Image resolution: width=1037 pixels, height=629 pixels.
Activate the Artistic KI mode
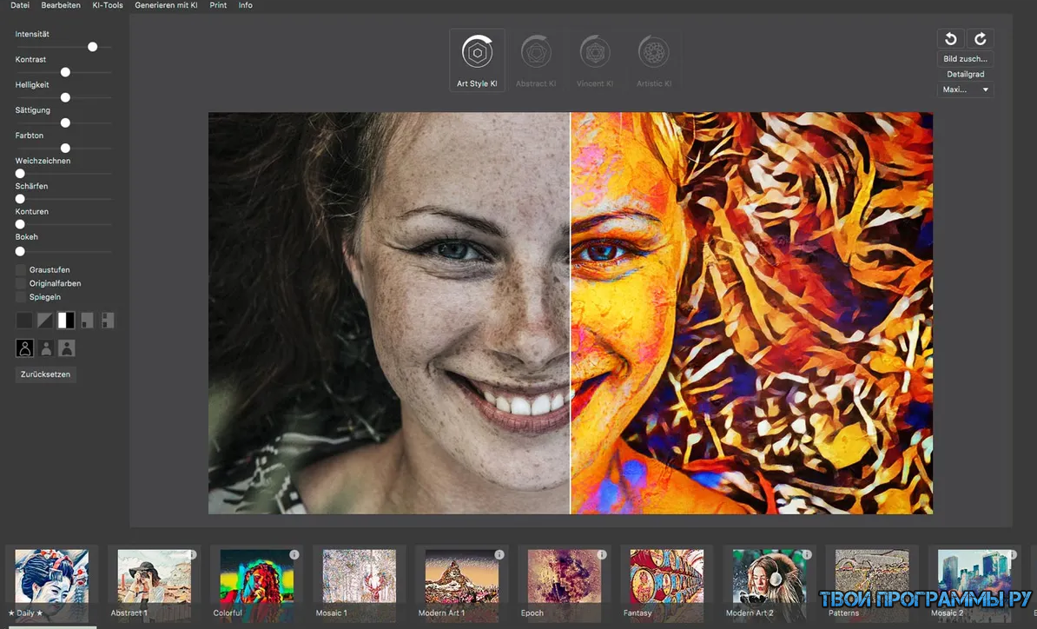(x=654, y=52)
